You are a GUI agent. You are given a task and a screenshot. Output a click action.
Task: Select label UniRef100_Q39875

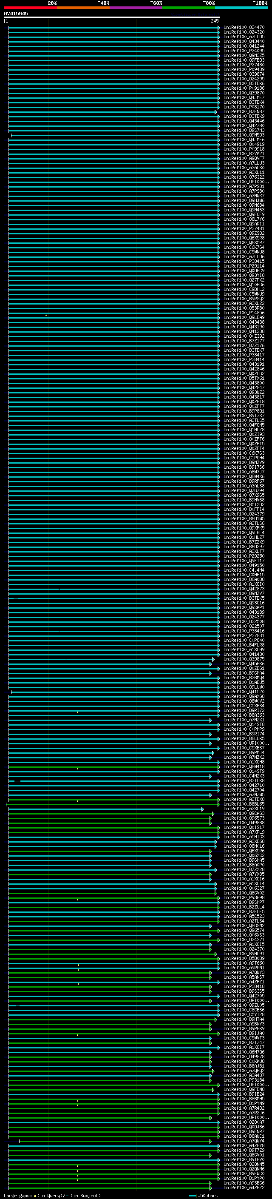tap(244, 659)
